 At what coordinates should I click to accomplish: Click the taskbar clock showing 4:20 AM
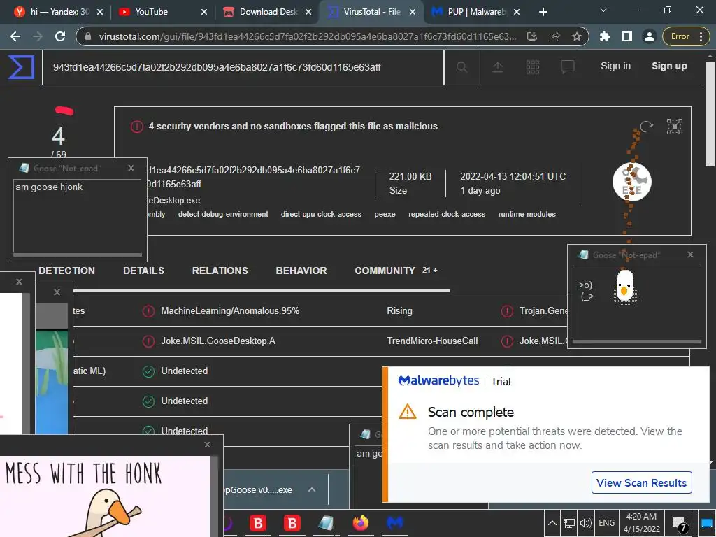pos(642,523)
